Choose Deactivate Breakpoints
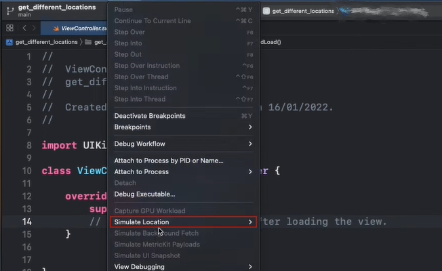Image resolution: width=442 pixels, height=271 pixels. click(183, 116)
